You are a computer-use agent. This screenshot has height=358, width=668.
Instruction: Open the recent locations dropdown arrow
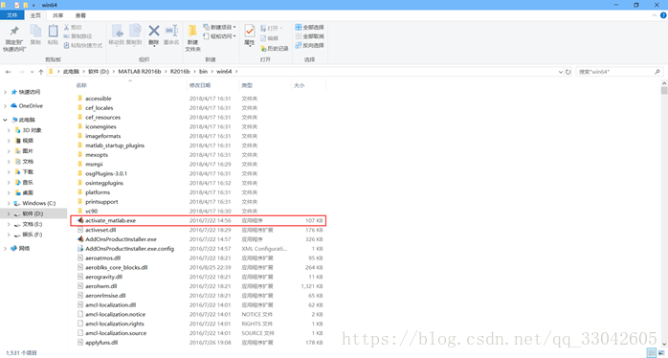(x=32, y=72)
